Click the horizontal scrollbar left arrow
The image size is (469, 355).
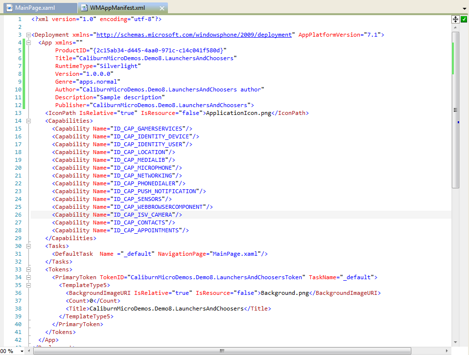point(29,351)
